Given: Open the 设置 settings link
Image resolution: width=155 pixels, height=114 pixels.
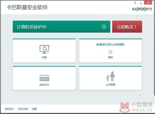Looking at the screenshot, I should coord(34,109).
